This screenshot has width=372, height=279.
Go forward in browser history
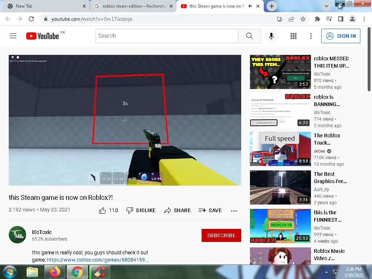(20, 19)
